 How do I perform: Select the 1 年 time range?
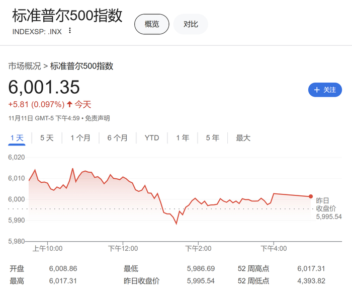pyautogui.click(x=183, y=138)
